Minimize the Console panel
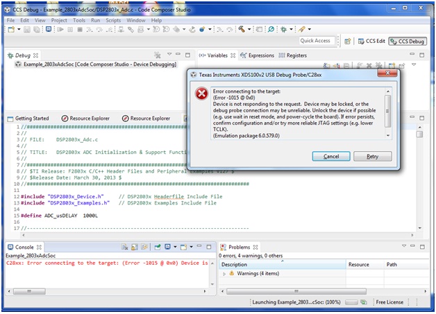 point(199,246)
